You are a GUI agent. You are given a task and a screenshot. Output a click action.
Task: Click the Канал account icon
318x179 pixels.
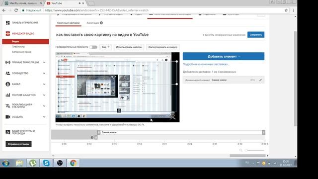[8, 84]
